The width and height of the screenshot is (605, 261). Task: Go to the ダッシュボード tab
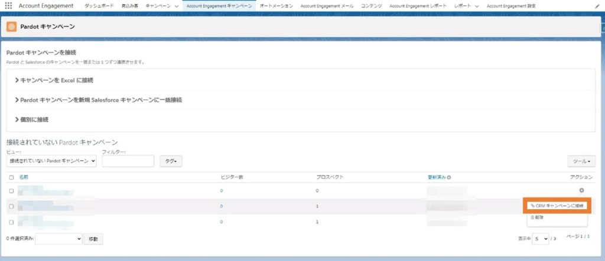99,6
